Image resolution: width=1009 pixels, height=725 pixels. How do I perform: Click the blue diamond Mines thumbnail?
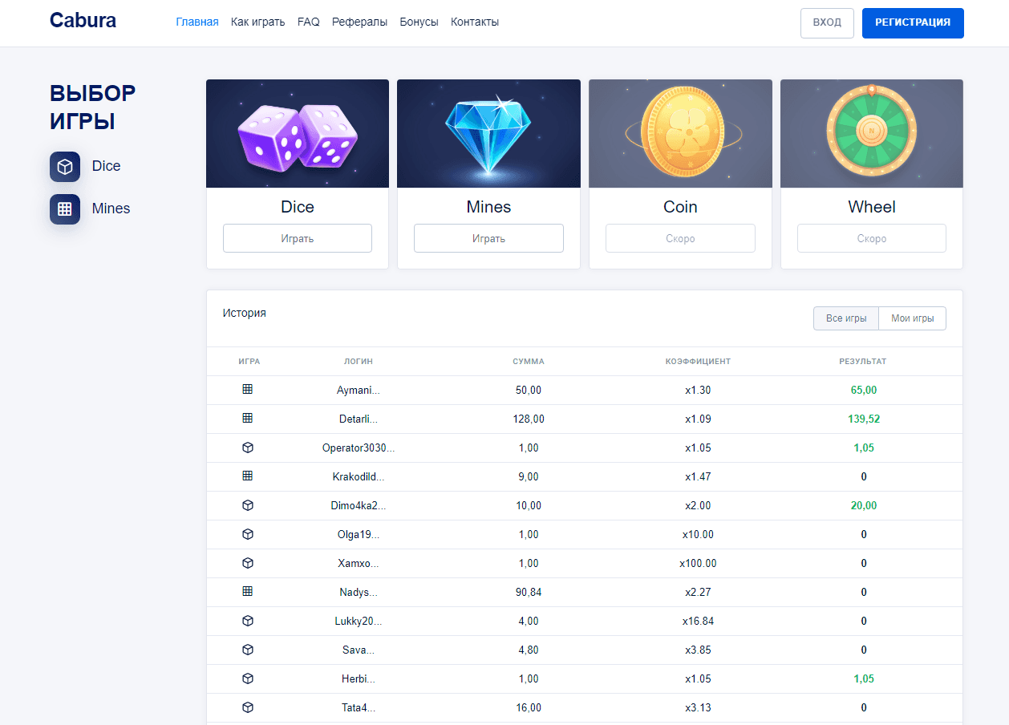click(x=488, y=133)
